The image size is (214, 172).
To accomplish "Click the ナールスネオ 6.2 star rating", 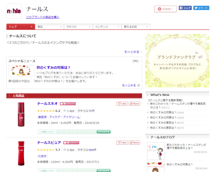I will tap(49, 111).
